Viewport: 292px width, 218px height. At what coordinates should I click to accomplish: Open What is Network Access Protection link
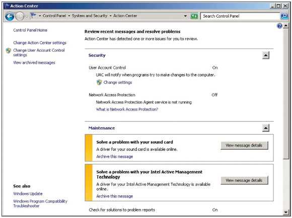pos(127,110)
